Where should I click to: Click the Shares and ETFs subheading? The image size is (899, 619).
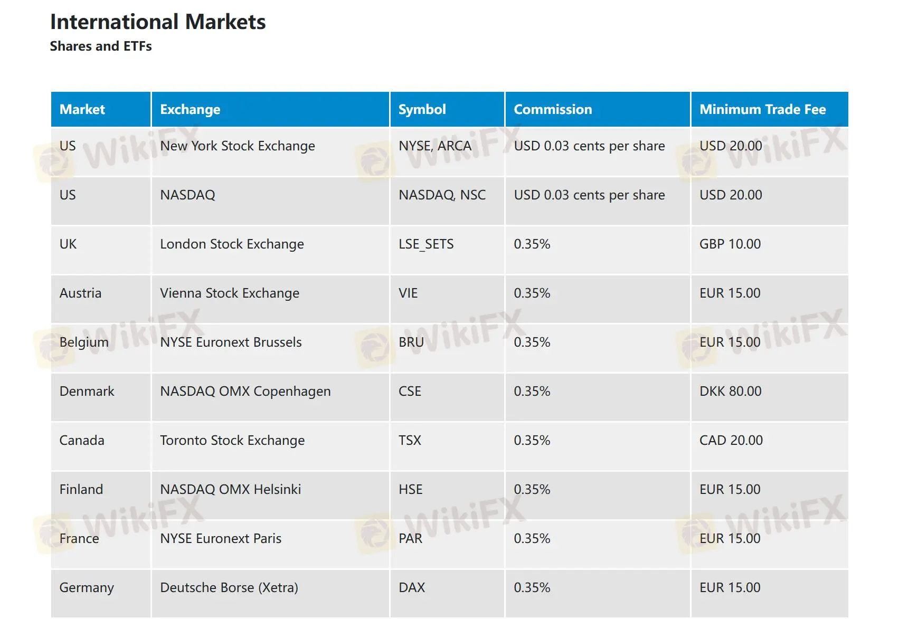click(x=101, y=46)
